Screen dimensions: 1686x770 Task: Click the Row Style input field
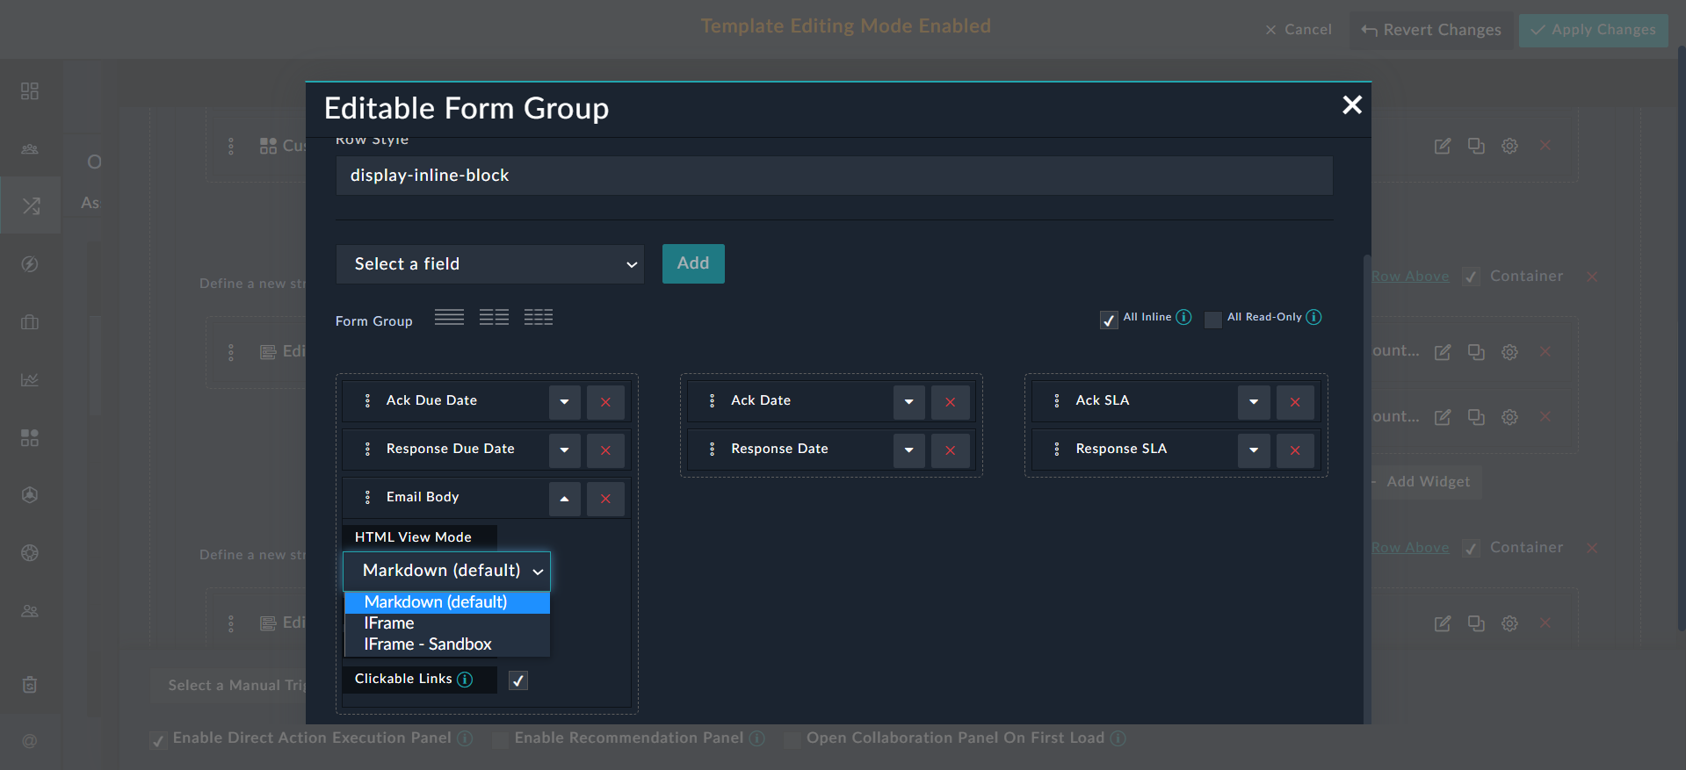point(834,176)
